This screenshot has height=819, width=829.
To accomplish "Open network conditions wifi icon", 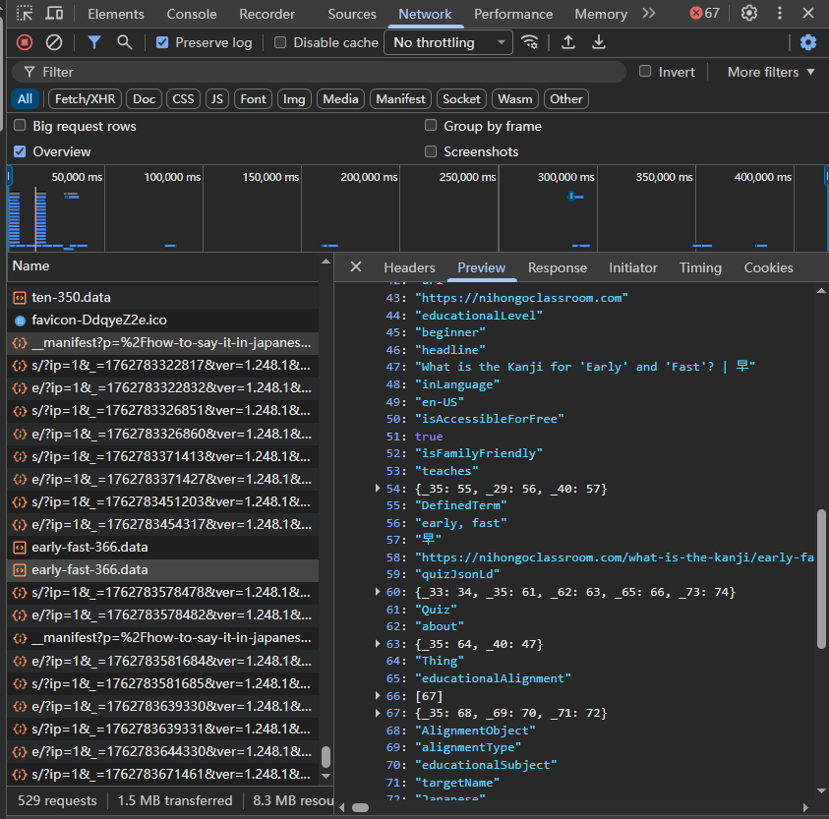I will click(x=530, y=42).
